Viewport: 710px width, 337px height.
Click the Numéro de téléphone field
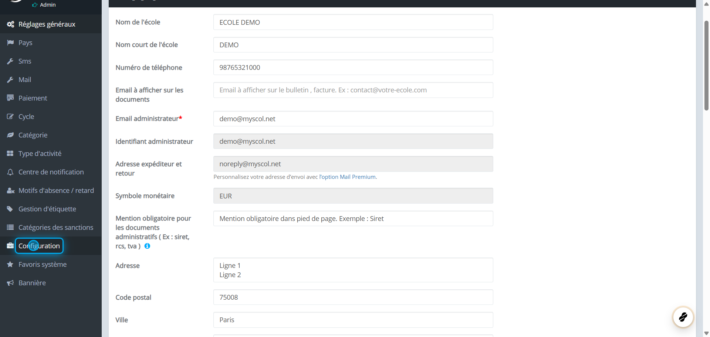[353, 67]
